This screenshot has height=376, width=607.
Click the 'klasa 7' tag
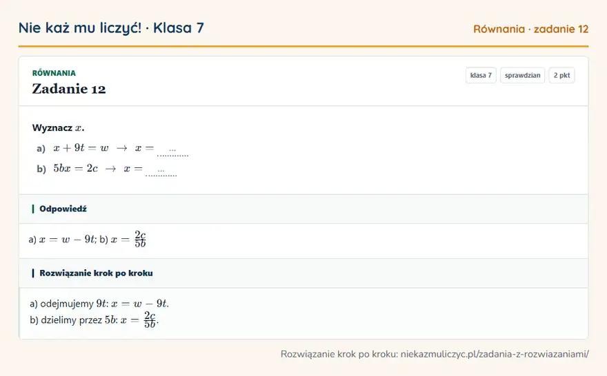click(481, 75)
